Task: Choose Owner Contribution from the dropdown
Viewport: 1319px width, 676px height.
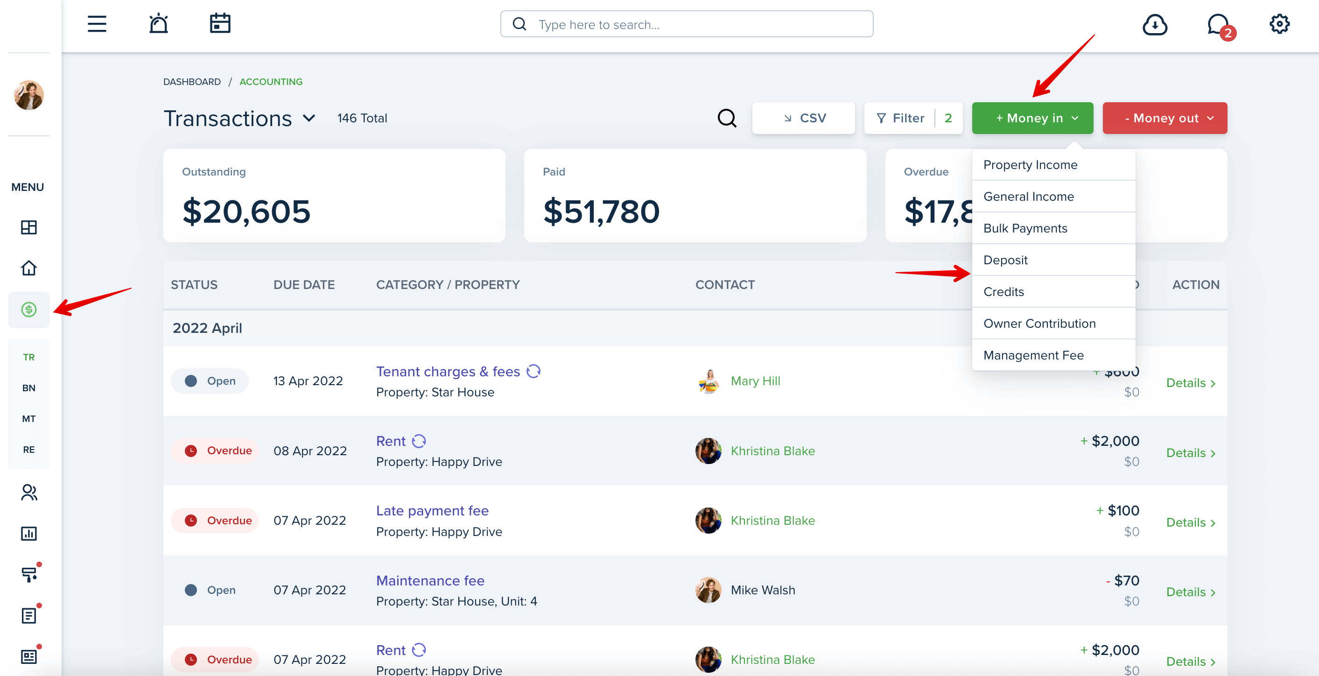Action: pyautogui.click(x=1053, y=324)
